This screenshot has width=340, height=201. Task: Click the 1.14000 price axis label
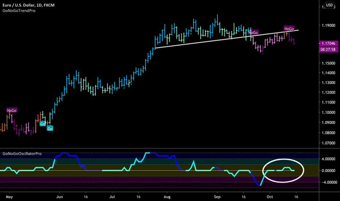(328, 73)
